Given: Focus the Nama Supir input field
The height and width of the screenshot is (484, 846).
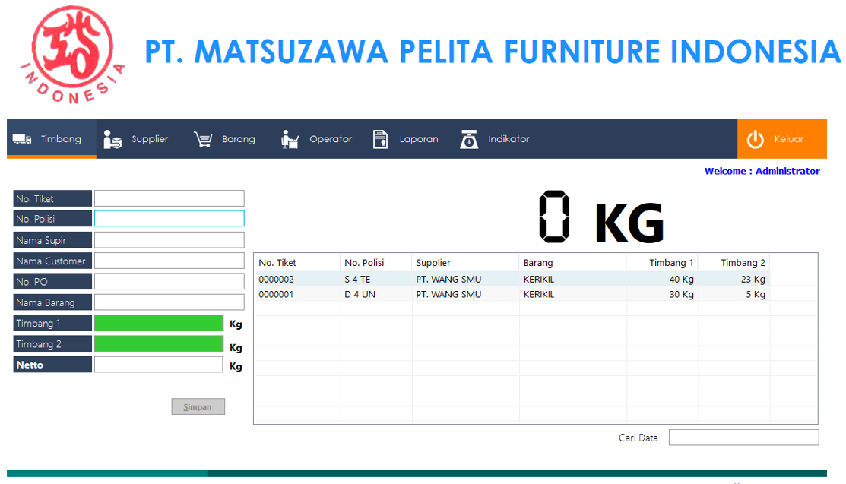Looking at the screenshot, I should pos(169,239).
